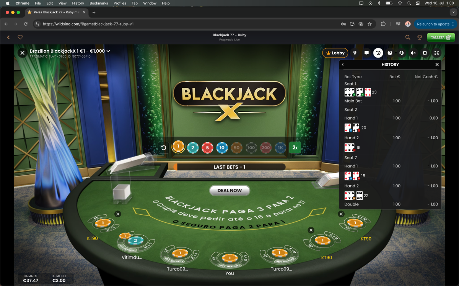Open the Profiles menu

coord(120,3)
